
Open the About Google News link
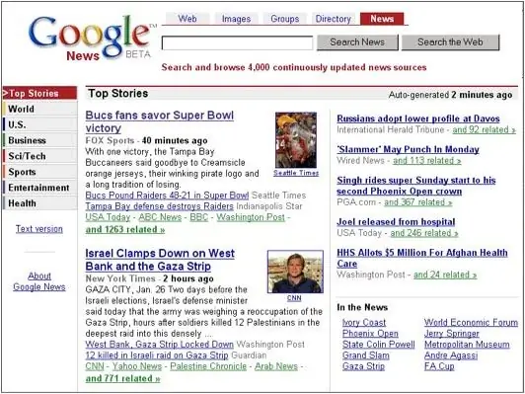(39, 281)
